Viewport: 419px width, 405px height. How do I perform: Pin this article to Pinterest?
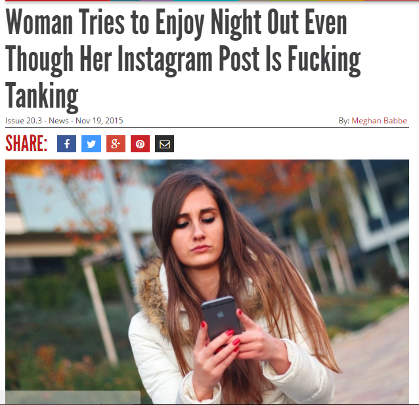point(140,144)
